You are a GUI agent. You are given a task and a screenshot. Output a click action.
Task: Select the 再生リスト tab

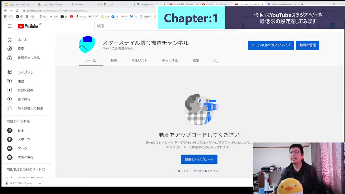coord(139,61)
